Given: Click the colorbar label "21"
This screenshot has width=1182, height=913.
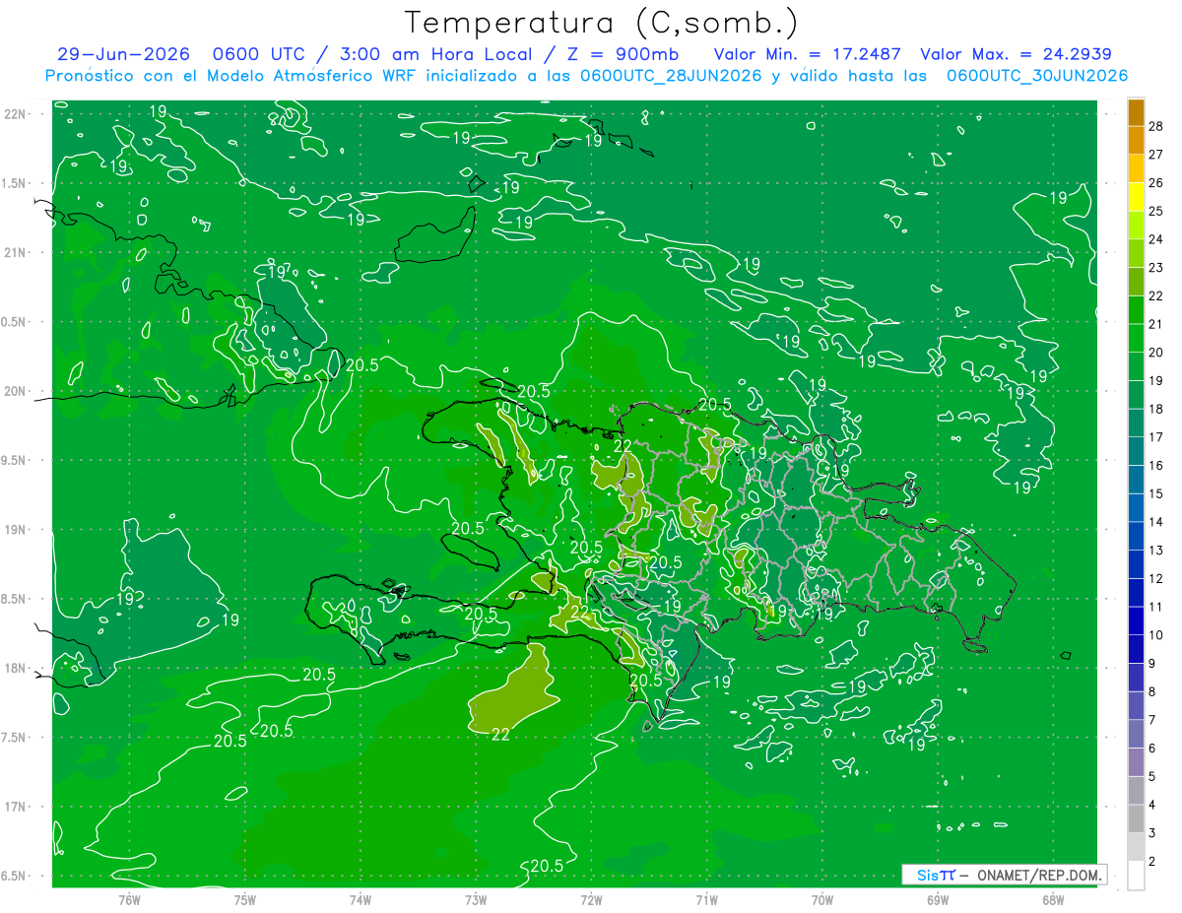Looking at the screenshot, I should coord(1156,324).
